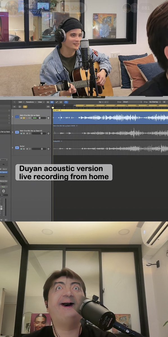Click track 1 pan knob
Image resolution: width=168 pixels, height=337 pixels.
point(49,118)
